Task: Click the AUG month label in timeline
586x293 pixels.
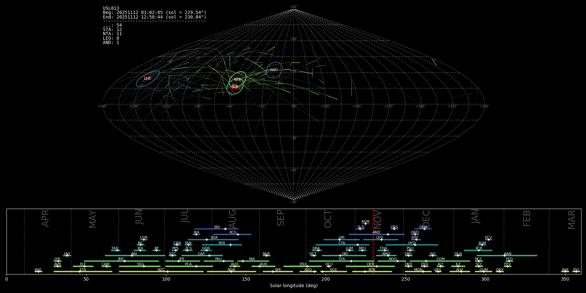Action: (x=232, y=219)
